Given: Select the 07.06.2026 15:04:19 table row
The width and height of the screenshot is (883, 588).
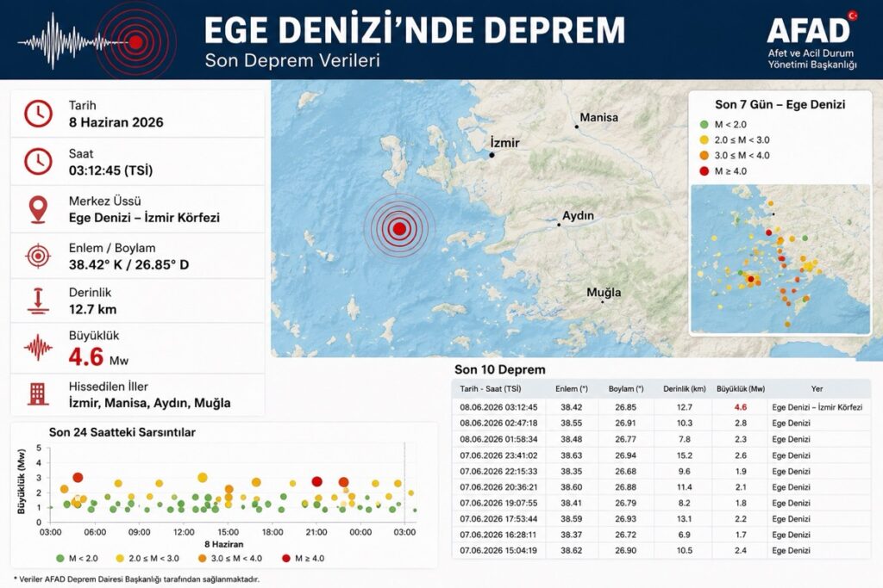Looking at the screenshot, I should click(661, 550).
